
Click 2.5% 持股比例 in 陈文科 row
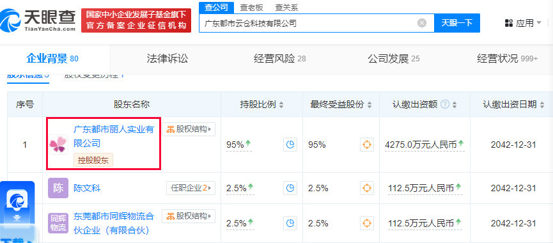click(236, 189)
